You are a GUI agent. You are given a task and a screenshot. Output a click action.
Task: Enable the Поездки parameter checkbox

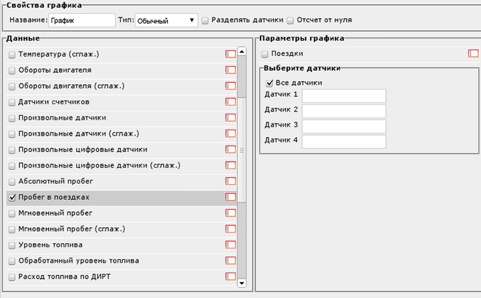(265, 54)
